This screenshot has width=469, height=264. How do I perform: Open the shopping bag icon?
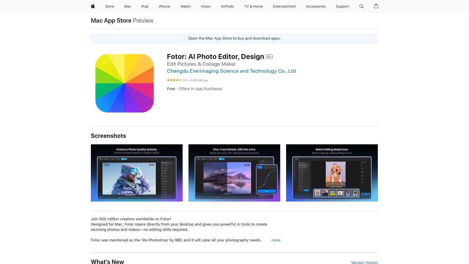click(x=376, y=6)
